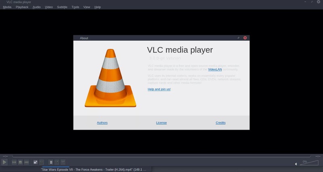Click the 'Help and join us!' link
The image size is (323, 172).
(x=159, y=89)
